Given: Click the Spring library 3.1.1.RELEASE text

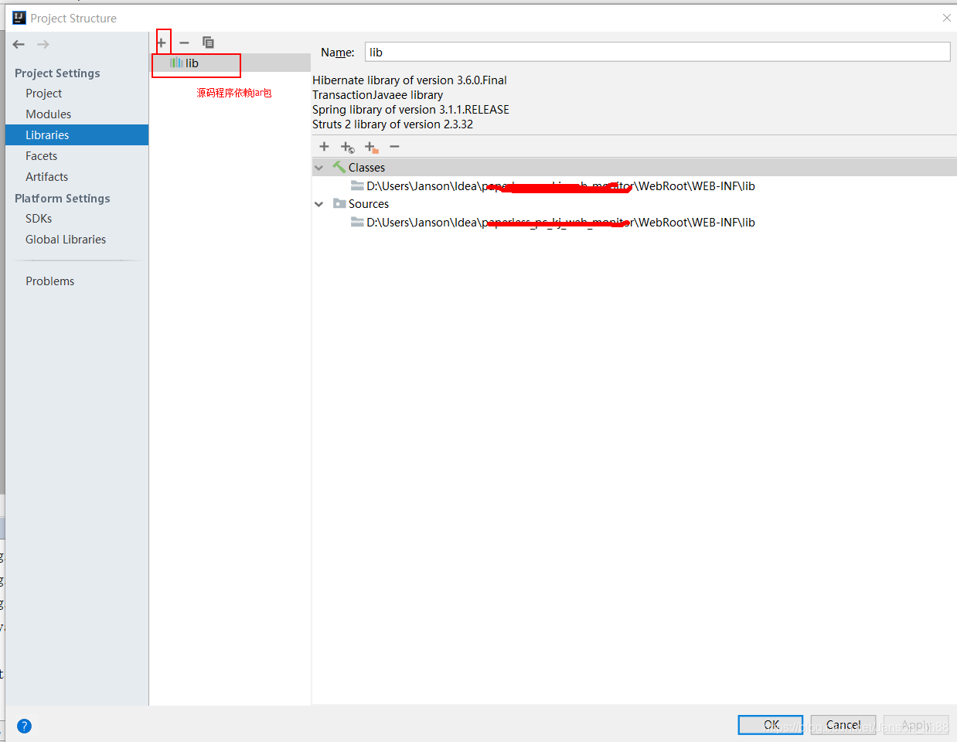Looking at the screenshot, I should 410,110.
